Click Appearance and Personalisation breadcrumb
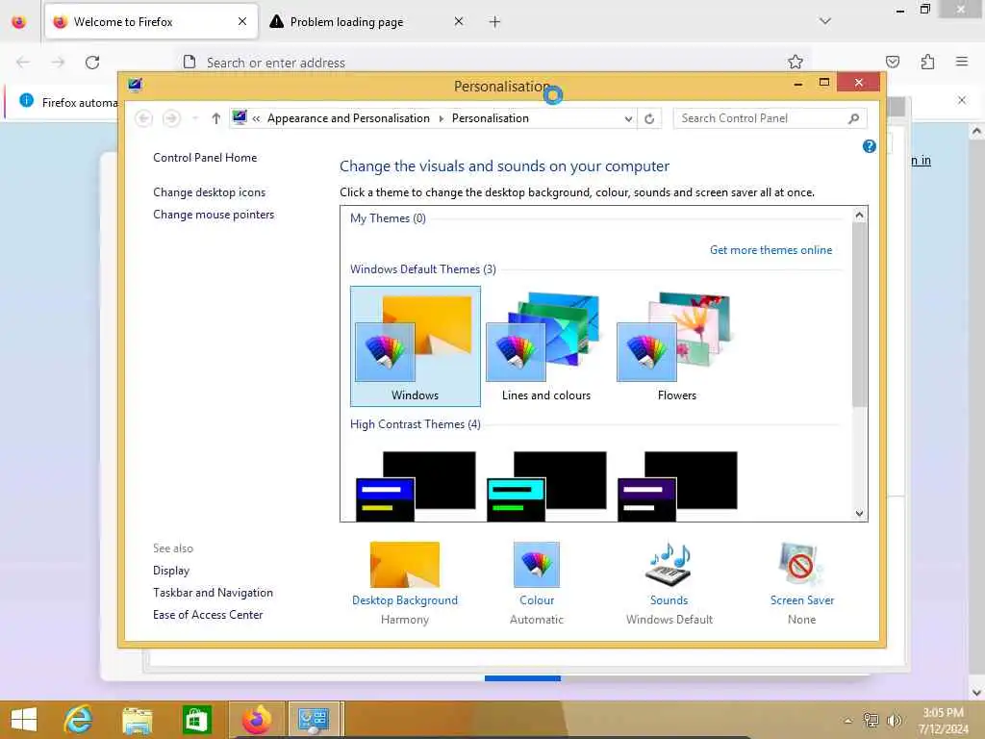 point(348,118)
